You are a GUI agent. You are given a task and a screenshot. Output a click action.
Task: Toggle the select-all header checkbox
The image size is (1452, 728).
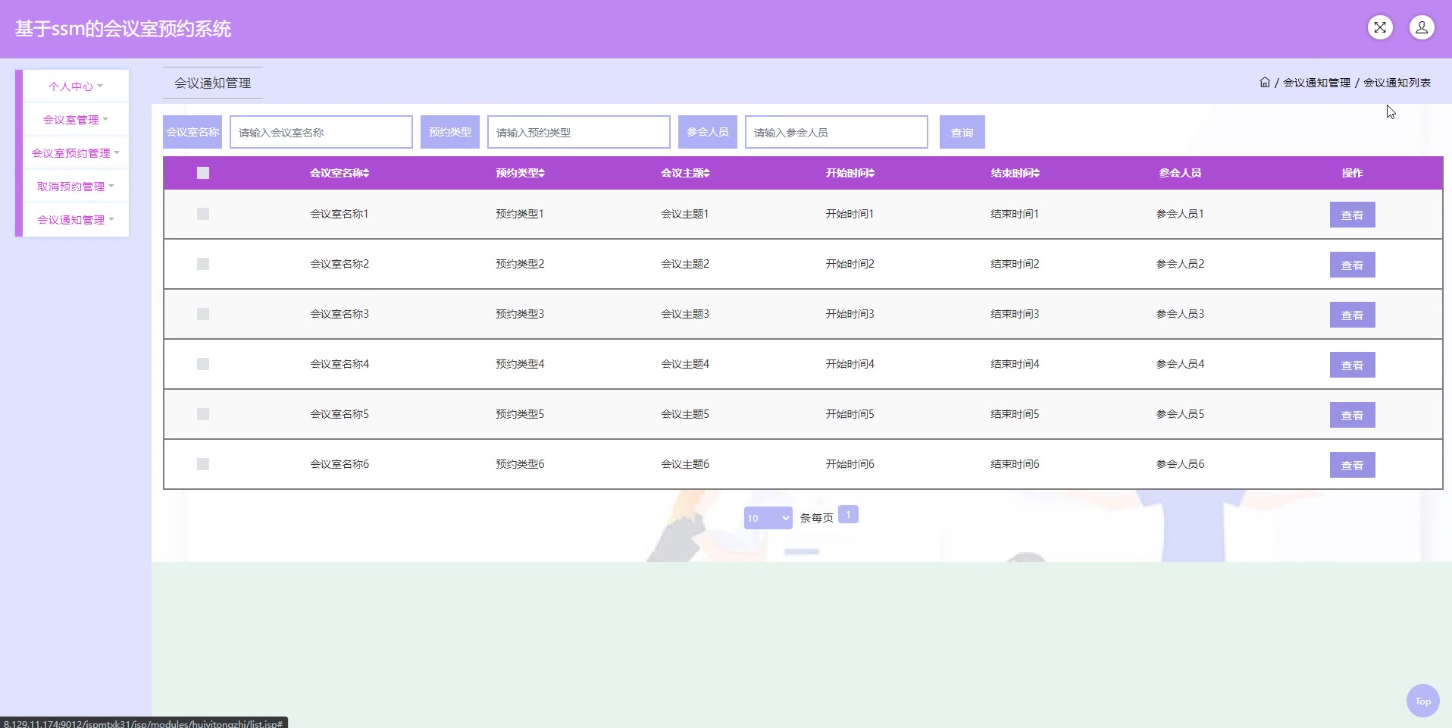[203, 173]
